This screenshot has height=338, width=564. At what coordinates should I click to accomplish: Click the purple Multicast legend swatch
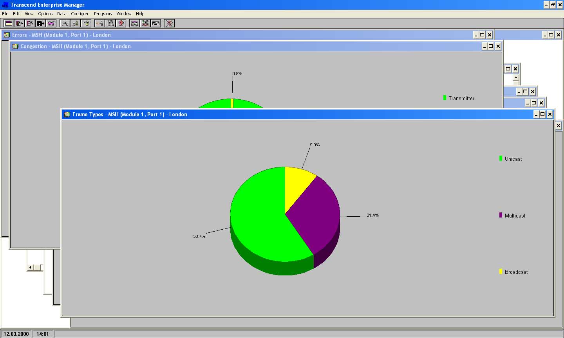pos(501,215)
